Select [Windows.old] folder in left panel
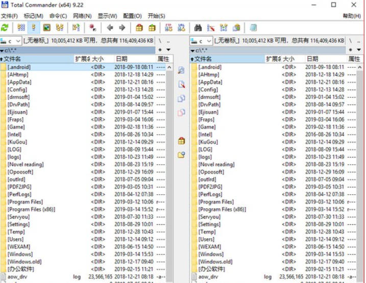Viewport: 366px width, 283px height. click(83, 262)
